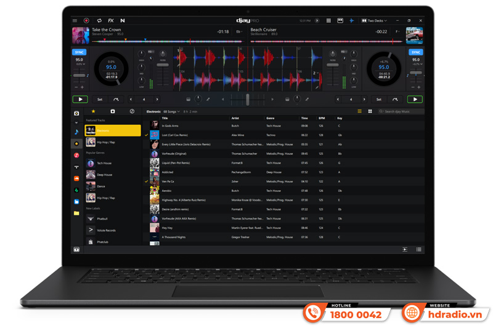Click the crossfader handle
Screen dimensions: 493x328
248,100
